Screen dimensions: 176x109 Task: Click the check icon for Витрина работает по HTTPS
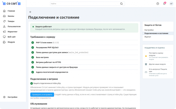[x=33, y=62]
